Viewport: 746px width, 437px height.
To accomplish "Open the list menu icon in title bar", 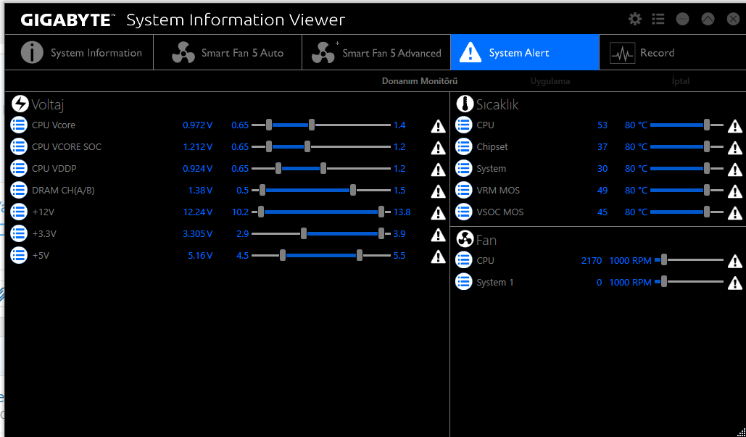I will (658, 19).
